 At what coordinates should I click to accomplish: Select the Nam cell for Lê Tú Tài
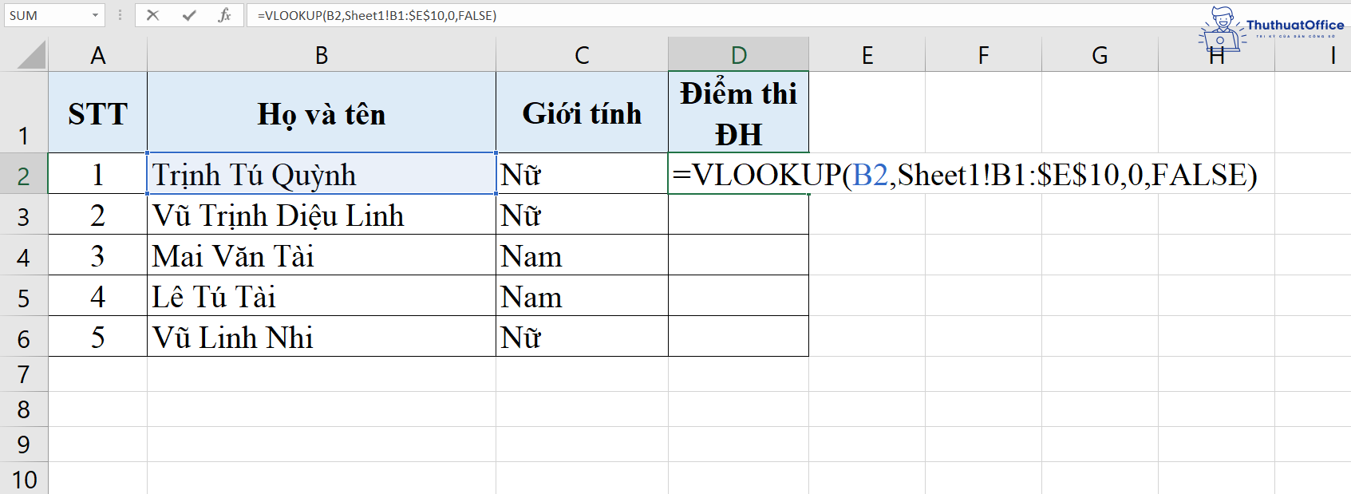[582, 296]
